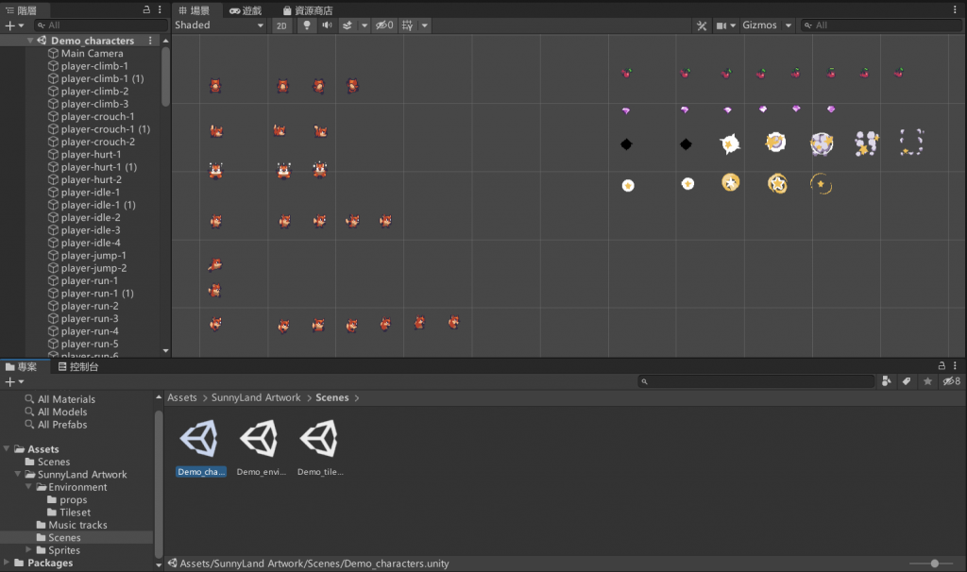Screen dimensions: 967x572
Task: Select player-run-5 in Hierarchy
Action: (90, 344)
